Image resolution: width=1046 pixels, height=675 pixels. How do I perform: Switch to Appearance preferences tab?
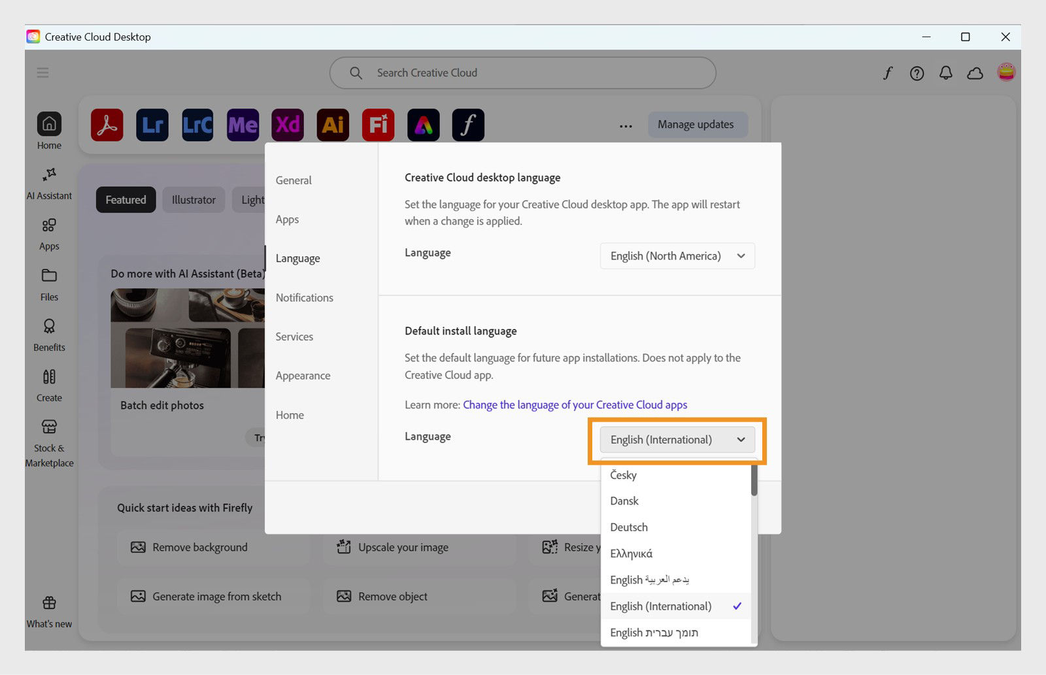(x=303, y=376)
